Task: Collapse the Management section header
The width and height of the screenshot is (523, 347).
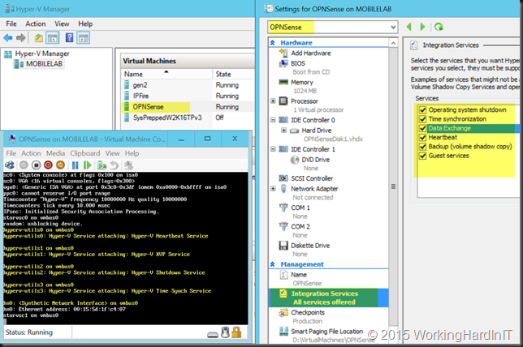Action: pos(273,264)
